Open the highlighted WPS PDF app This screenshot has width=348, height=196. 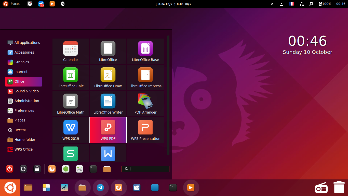click(108, 130)
